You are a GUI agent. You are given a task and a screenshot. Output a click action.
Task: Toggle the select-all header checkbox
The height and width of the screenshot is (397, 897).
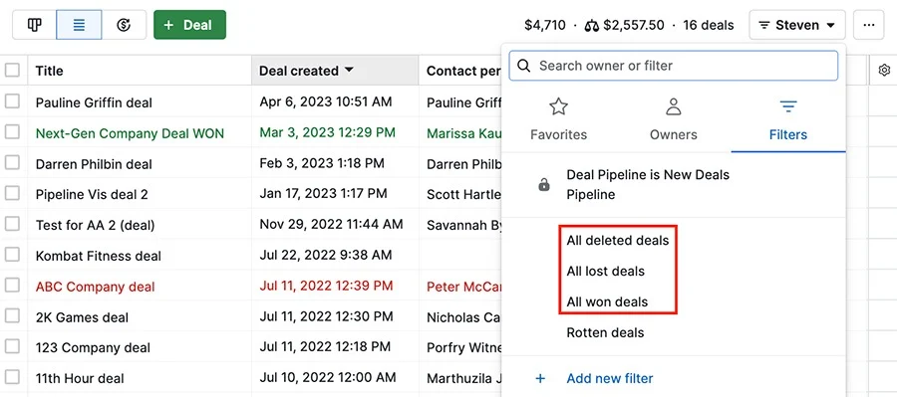click(x=12, y=71)
